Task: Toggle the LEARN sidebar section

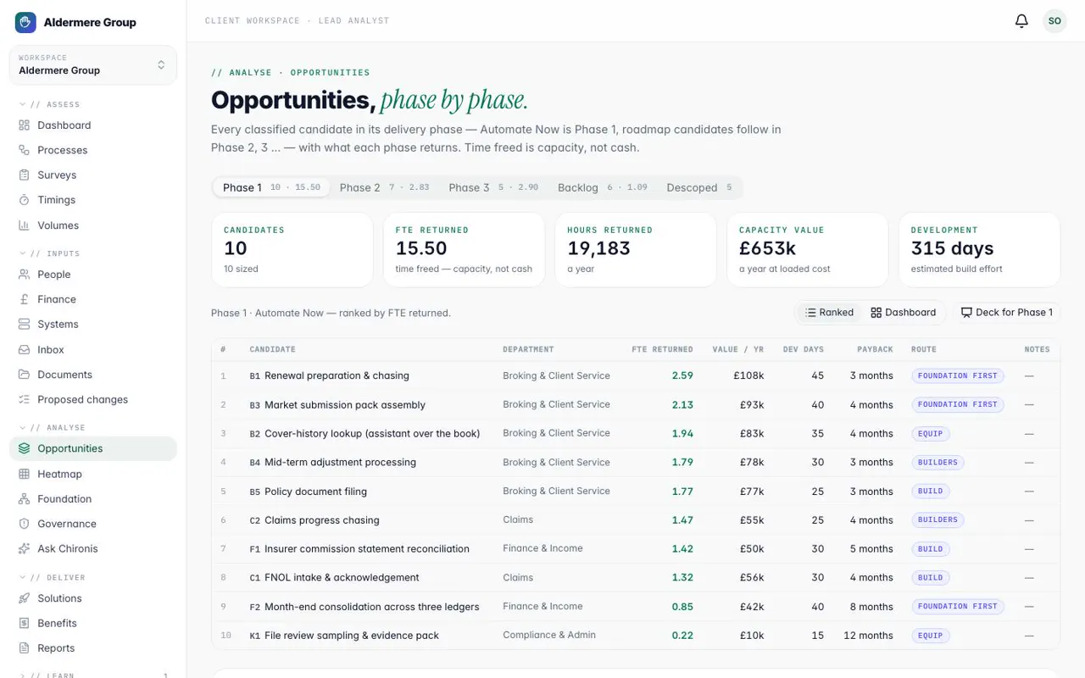Action: click(x=93, y=675)
